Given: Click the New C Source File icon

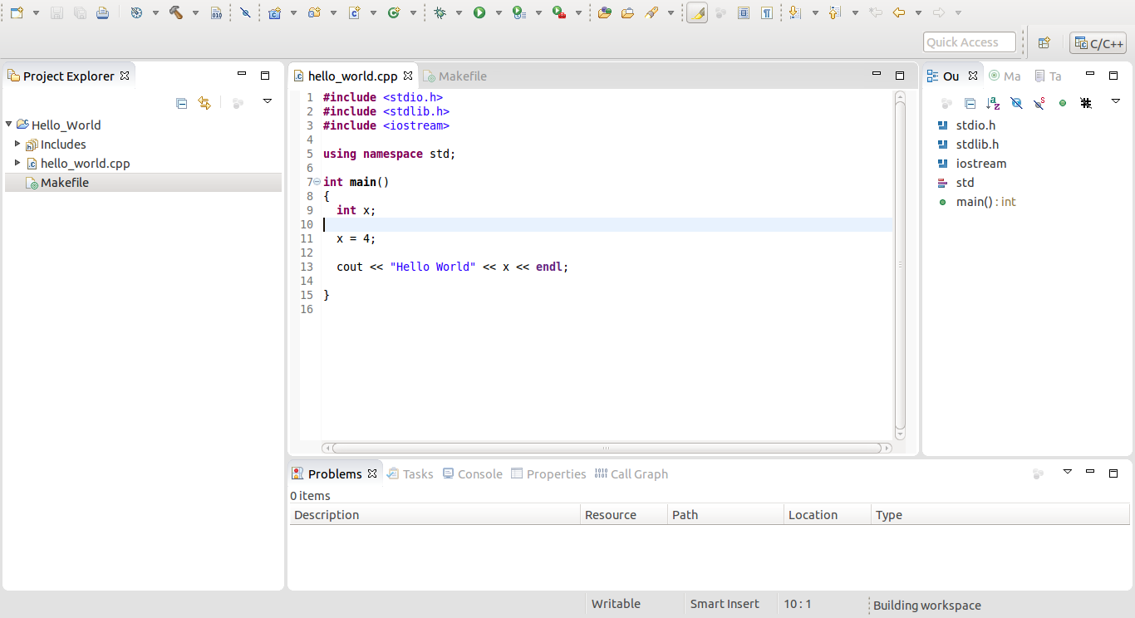Looking at the screenshot, I should pyautogui.click(x=354, y=12).
